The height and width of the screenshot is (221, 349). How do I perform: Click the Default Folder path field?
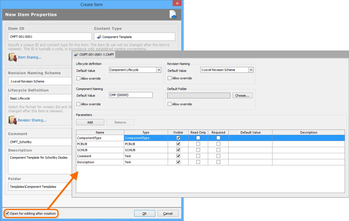[199, 95]
